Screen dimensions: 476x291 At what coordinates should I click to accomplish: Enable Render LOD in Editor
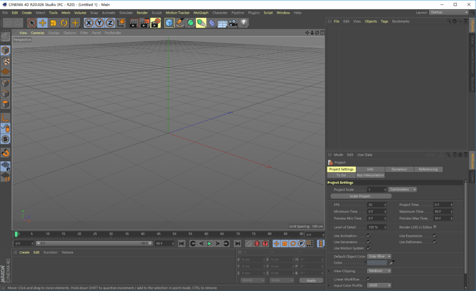pos(435,227)
